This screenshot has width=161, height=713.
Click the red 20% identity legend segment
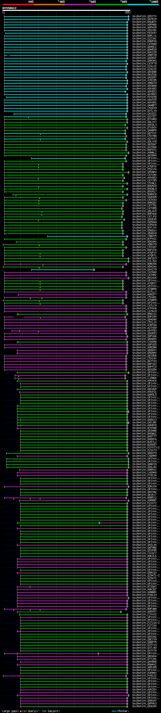pos(18,5)
